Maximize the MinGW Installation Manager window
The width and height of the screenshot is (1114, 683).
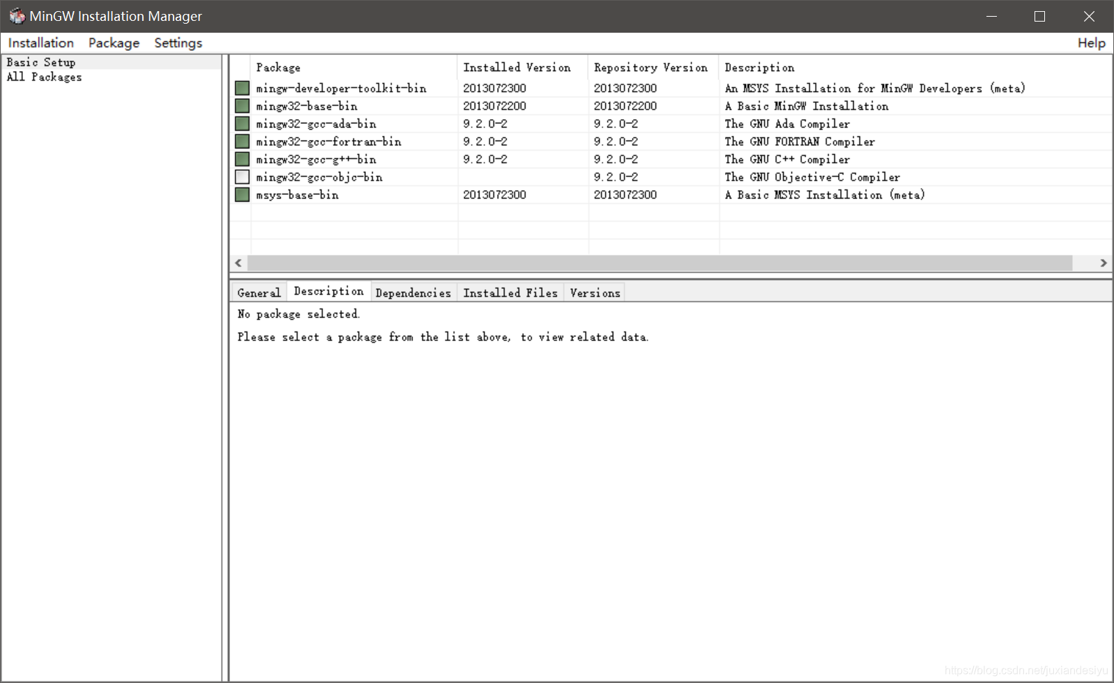coord(1039,16)
